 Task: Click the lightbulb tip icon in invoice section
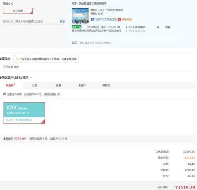tap(17, 59)
